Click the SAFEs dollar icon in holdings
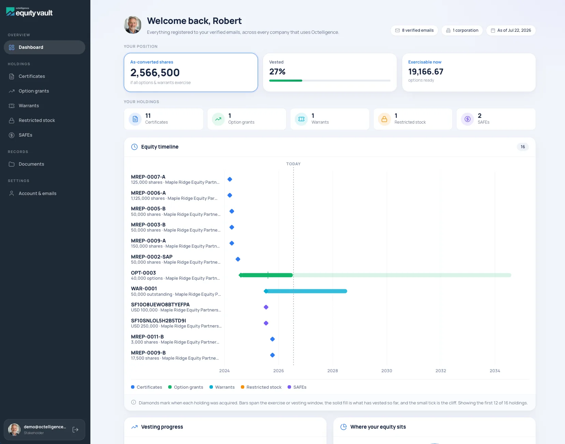Viewport: 565px width, 444px height. (467, 119)
